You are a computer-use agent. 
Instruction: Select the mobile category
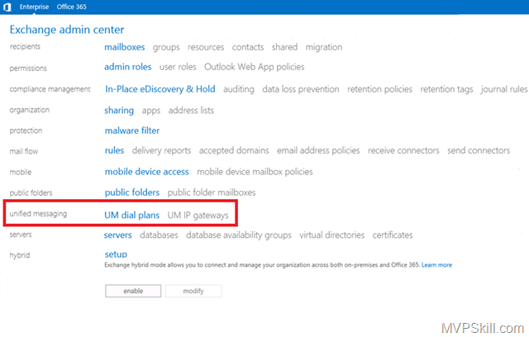point(20,172)
